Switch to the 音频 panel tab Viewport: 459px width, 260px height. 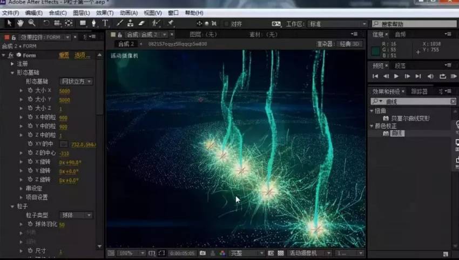(400, 35)
